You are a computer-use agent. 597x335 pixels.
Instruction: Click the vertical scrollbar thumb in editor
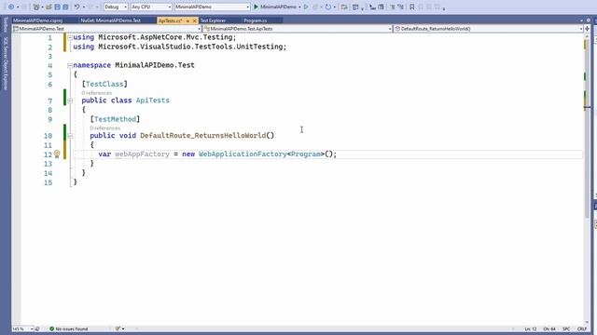tap(587, 129)
